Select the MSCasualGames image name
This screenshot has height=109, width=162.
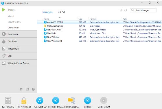[55, 26]
